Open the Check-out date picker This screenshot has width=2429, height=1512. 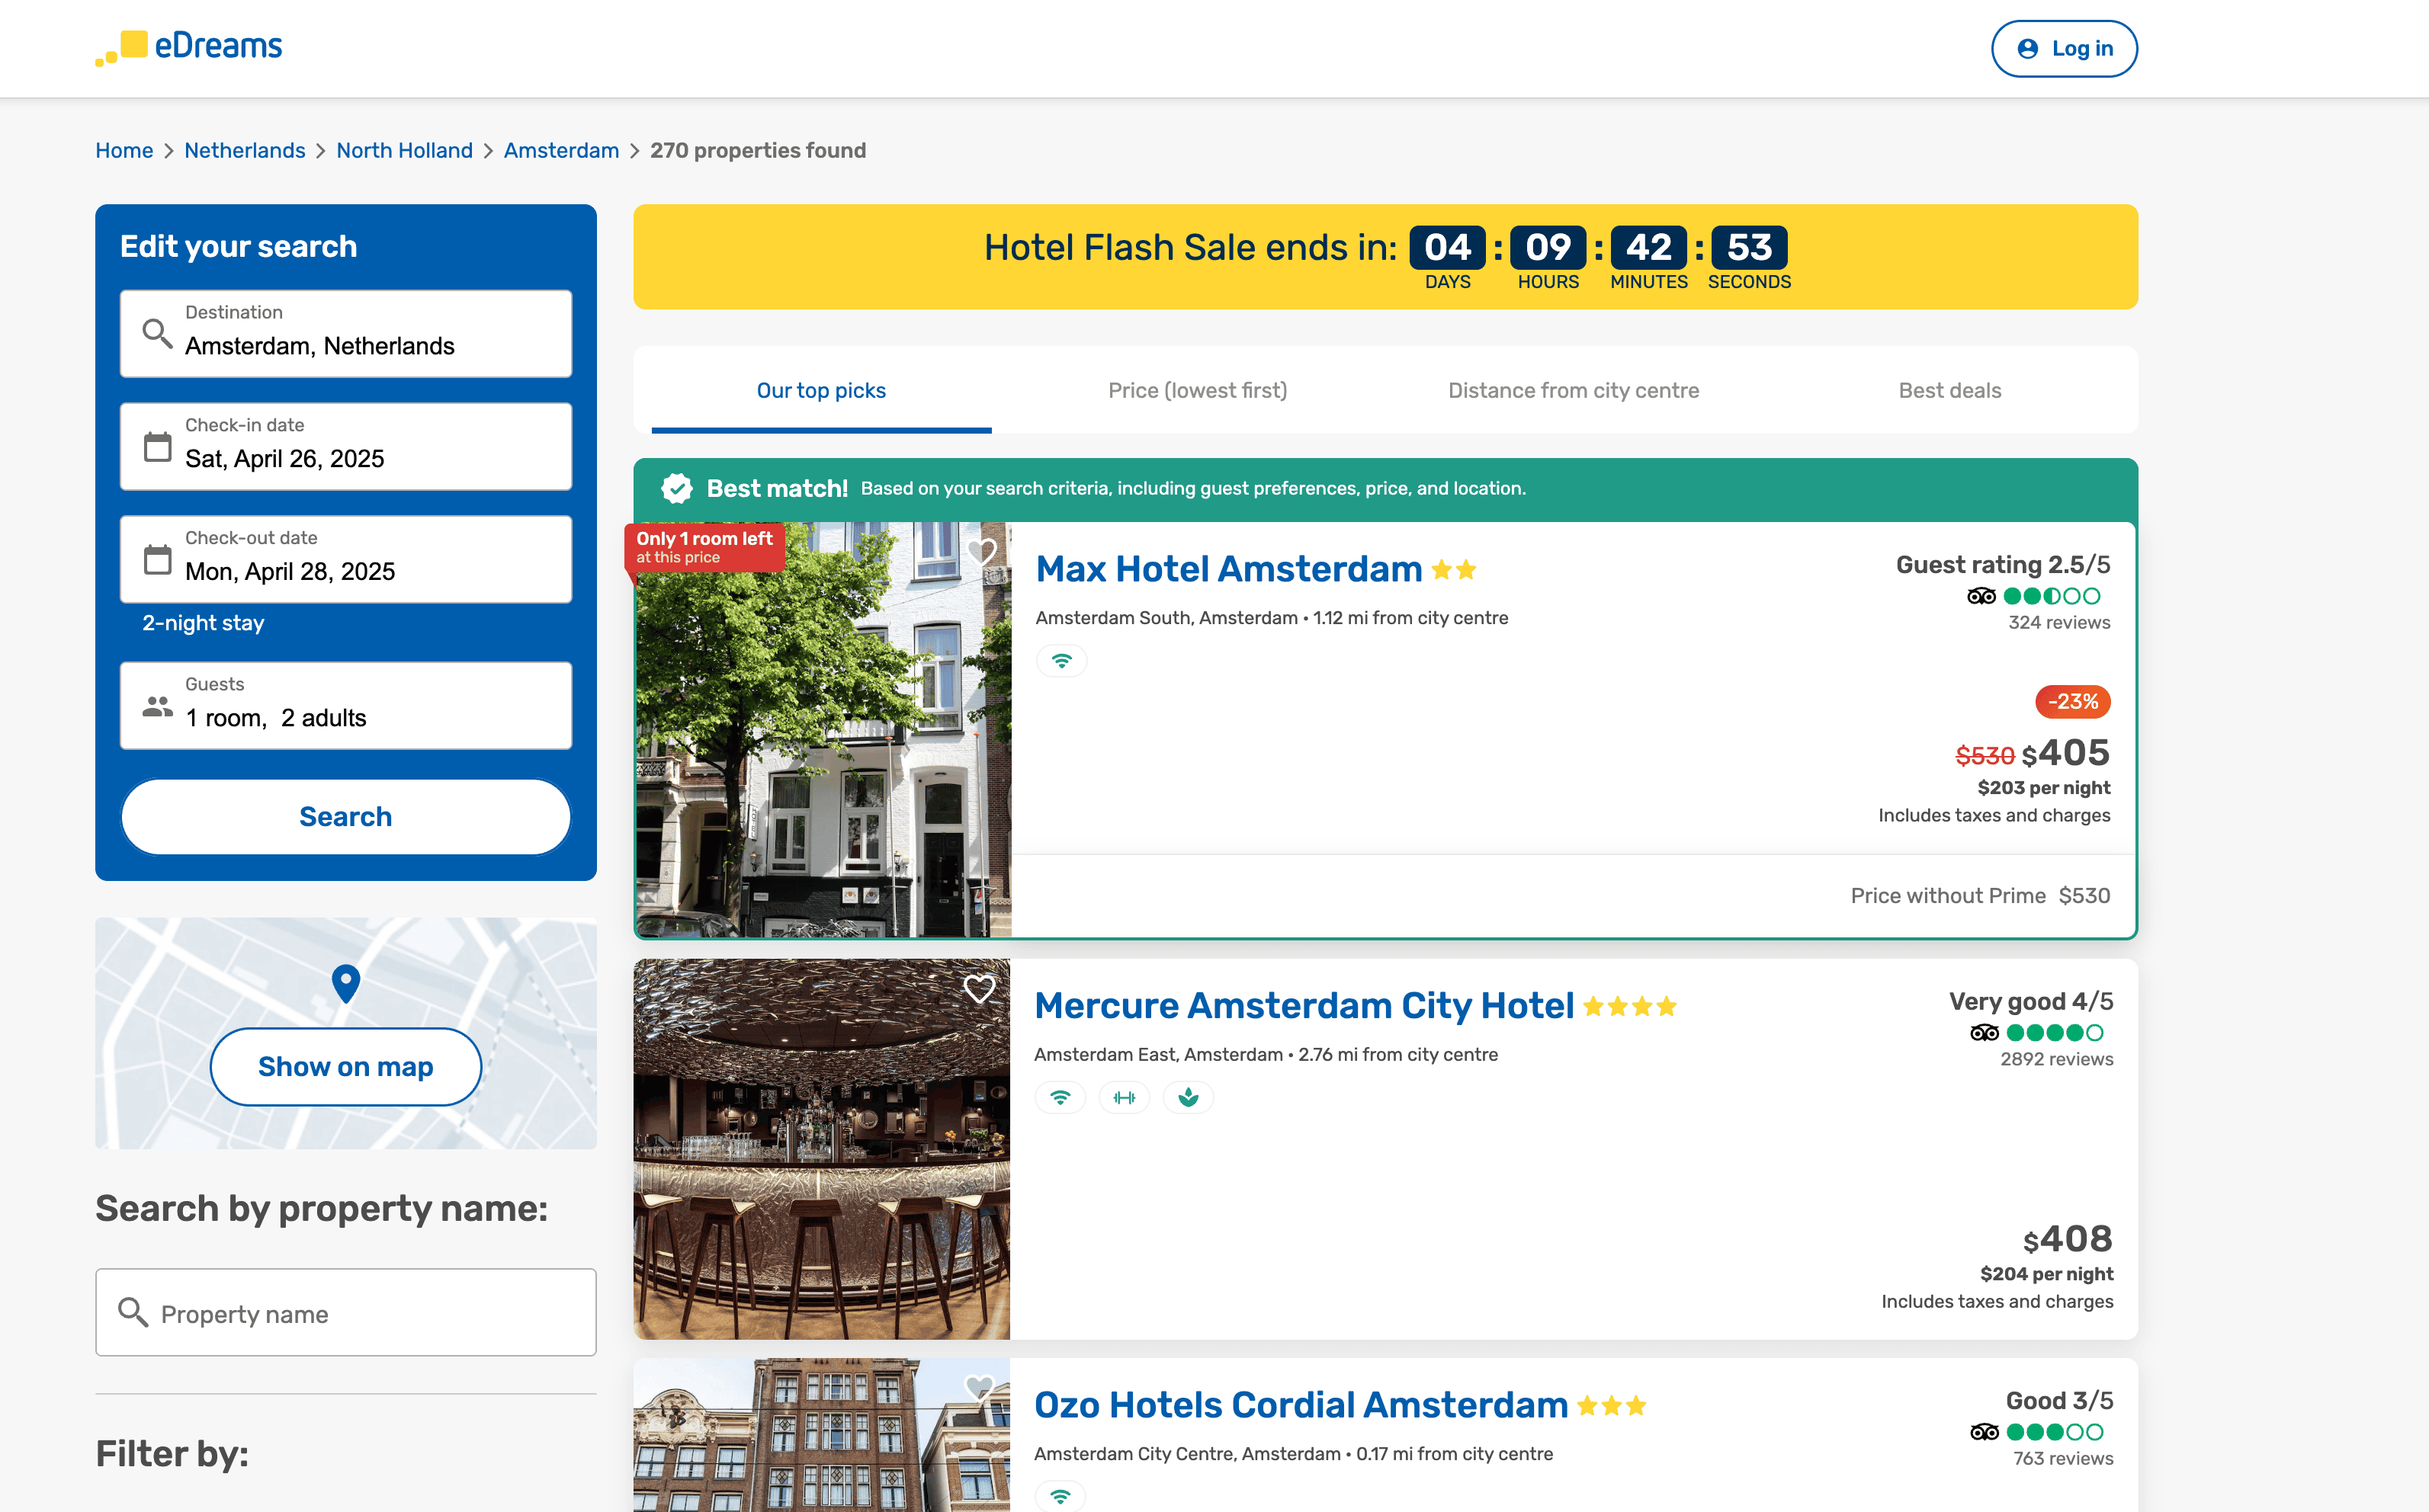tap(346, 559)
